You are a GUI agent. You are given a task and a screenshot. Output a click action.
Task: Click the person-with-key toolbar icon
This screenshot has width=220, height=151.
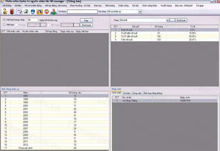[5, 12]
